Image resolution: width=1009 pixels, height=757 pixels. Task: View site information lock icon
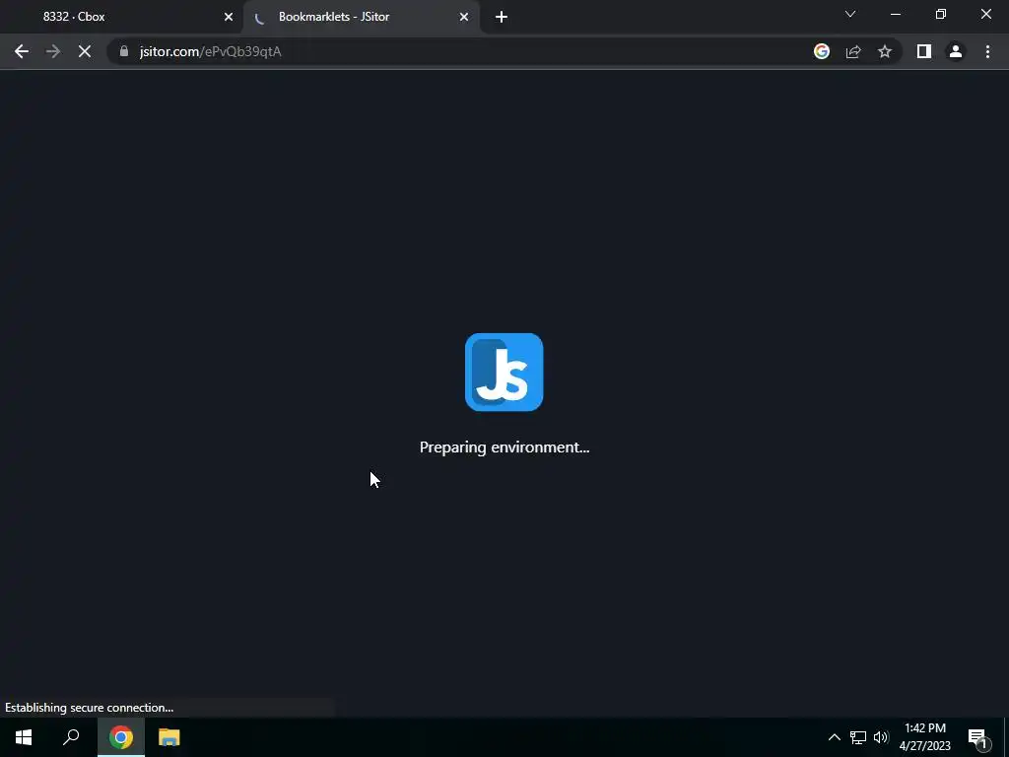click(124, 51)
